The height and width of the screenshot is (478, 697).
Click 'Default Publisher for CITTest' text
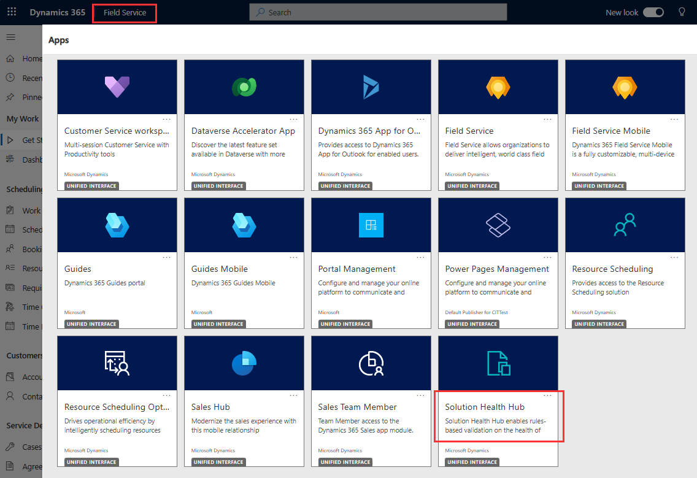476,312
